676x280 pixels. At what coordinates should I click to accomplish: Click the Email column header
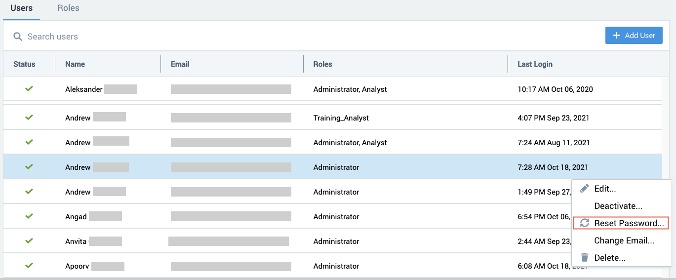pos(180,64)
